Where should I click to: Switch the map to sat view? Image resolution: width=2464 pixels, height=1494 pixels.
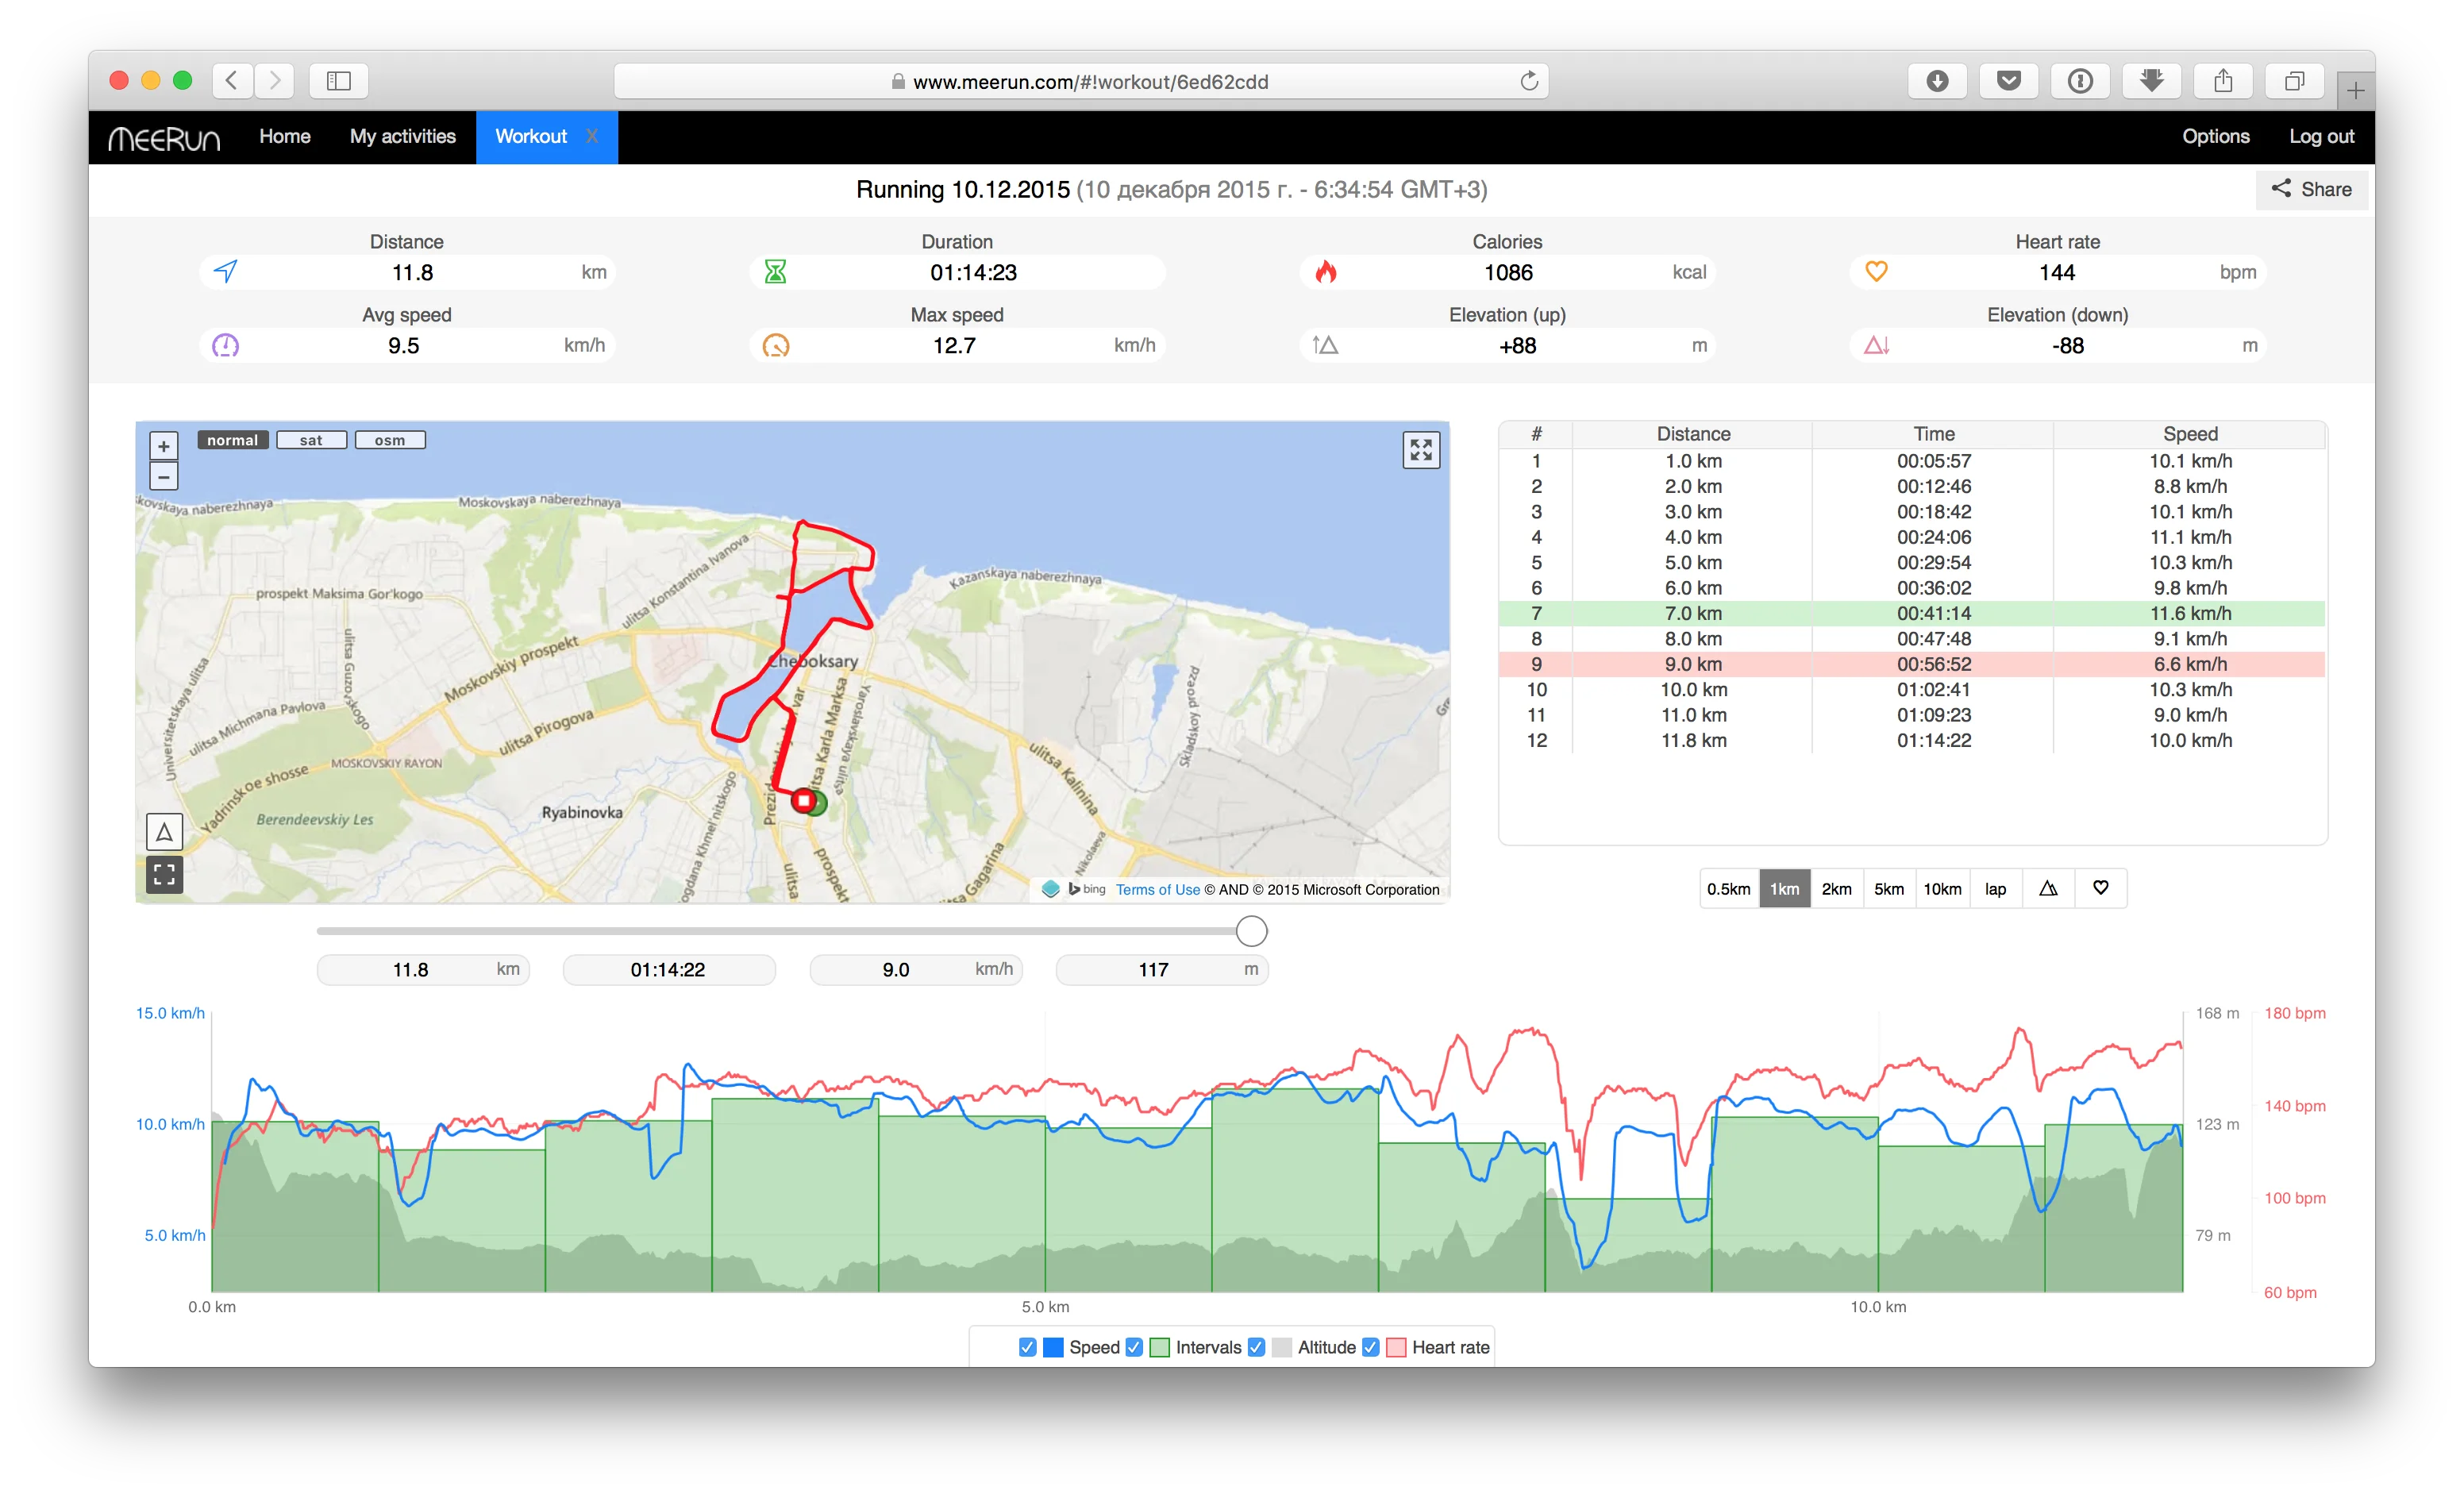(311, 440)
